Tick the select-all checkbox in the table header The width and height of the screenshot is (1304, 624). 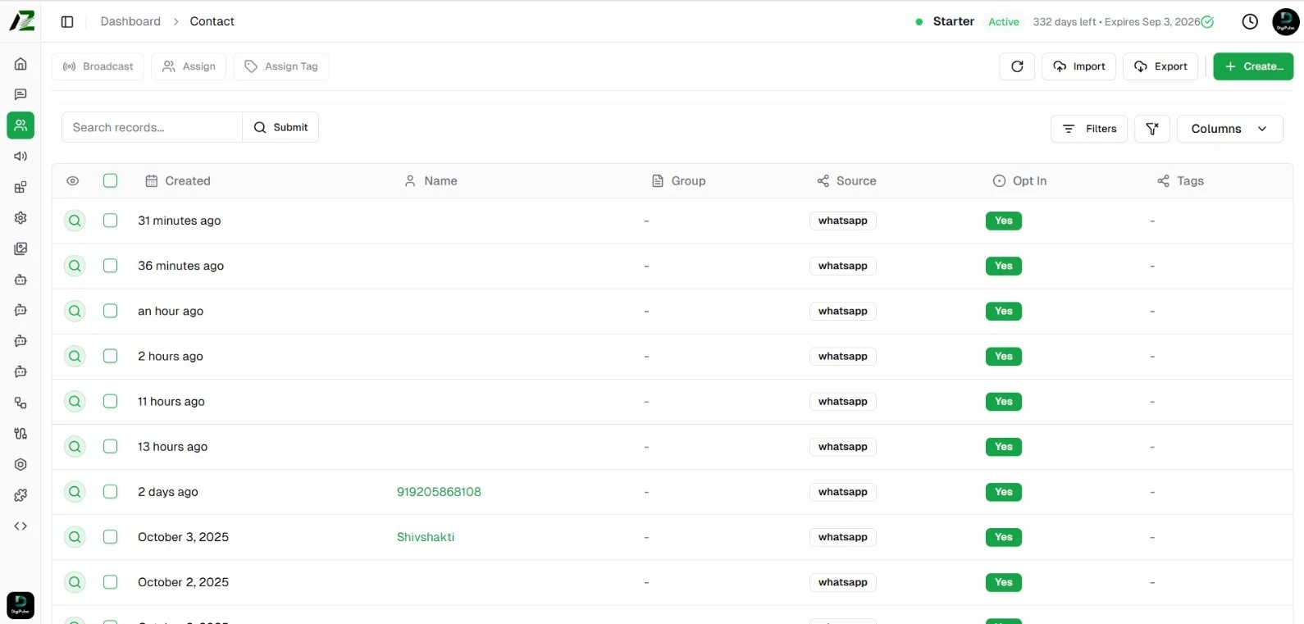click(111, 181)
